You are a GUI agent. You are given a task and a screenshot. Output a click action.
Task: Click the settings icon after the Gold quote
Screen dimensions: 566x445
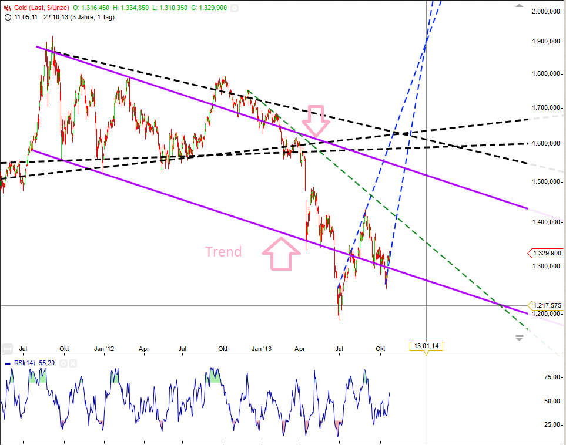click(x=234, y=8)
